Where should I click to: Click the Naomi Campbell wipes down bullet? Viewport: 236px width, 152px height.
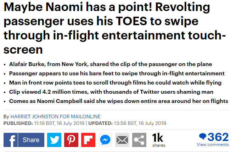point(119,101)
